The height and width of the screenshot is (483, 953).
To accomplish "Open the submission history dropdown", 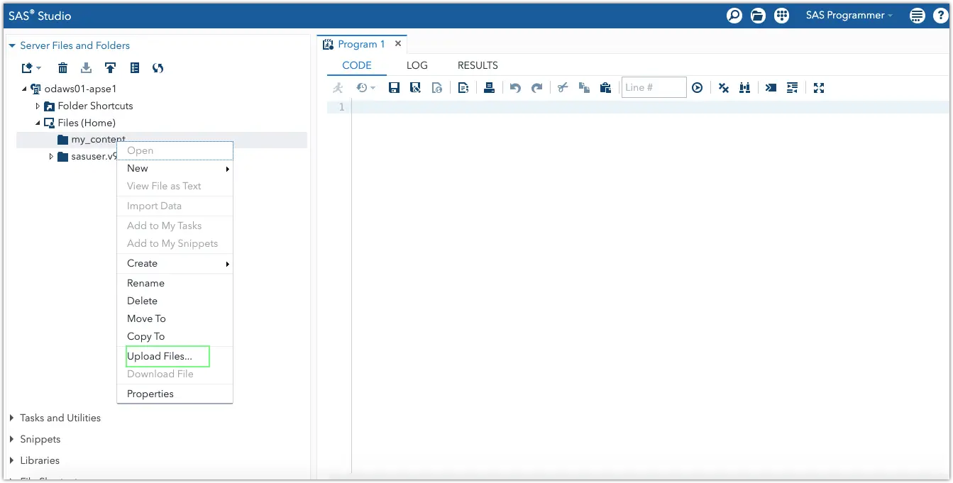I will [365, 88].
